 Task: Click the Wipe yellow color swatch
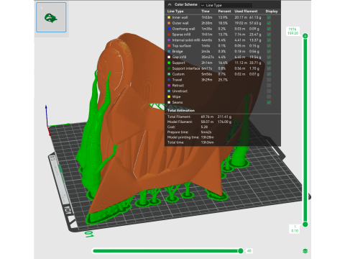(169, 96)
